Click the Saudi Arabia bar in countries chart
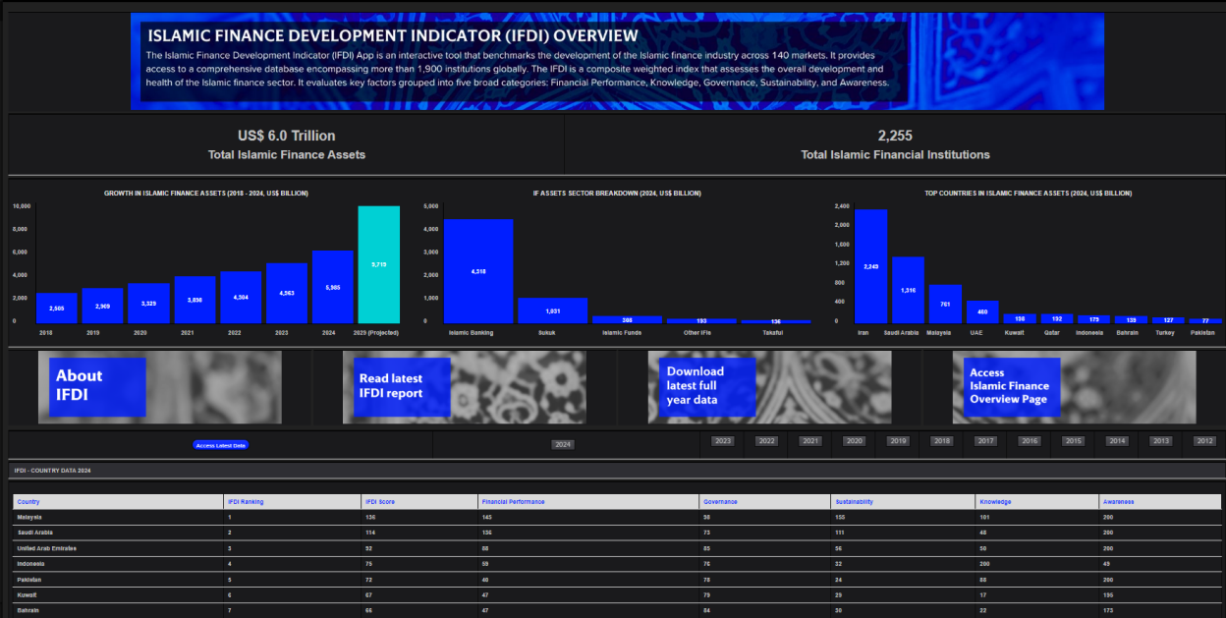1226x618 pixels. pyautogui.click(x=908, y=290)
